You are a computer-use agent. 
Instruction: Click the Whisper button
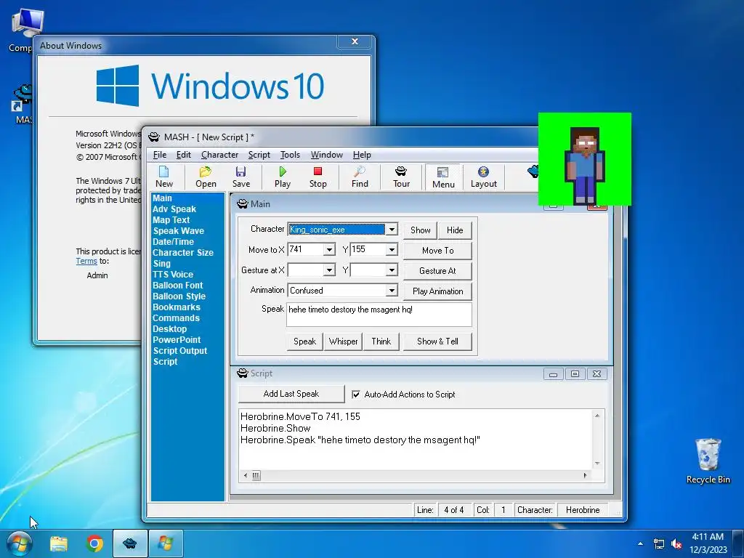click(343, 341)
